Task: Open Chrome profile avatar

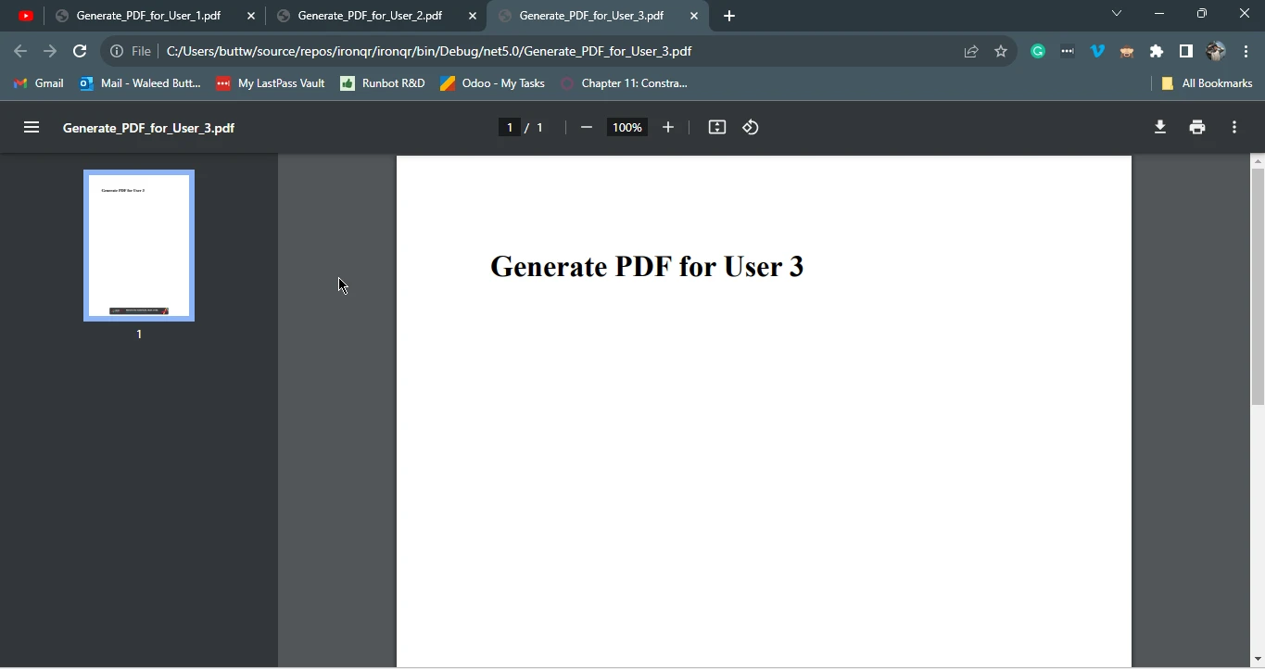Action: pyautogui.click(x=1216, y=51)
